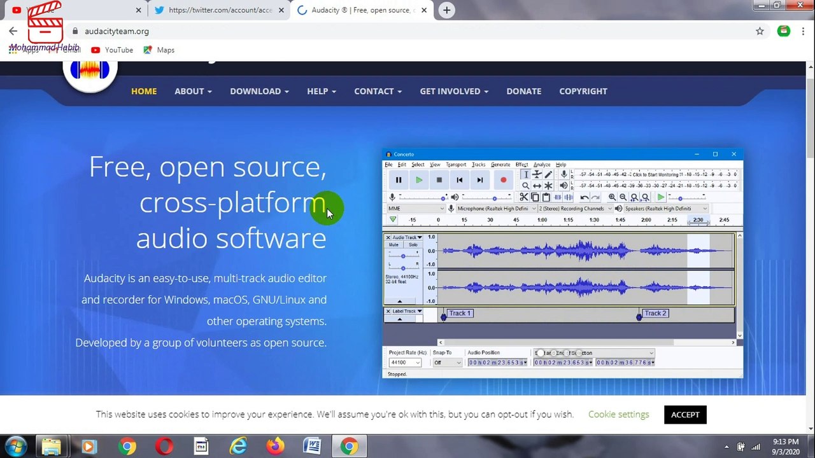The width and height of the screenshot is (815, 458).
Task: Go to the HOME navigation link
Action: click(x=144, y=91)
